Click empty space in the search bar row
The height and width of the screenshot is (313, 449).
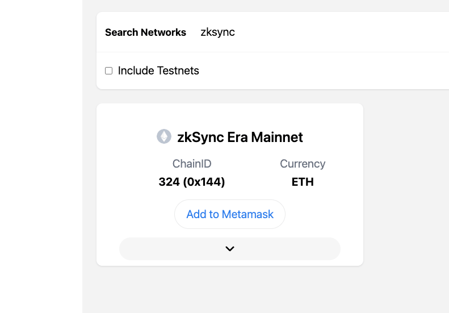pos(343,32)
